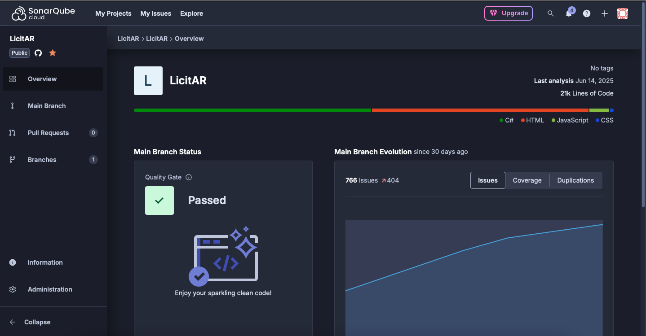Click the Branches count badge 1
The width and height of the screenshot is (646, 336).
[x=93, y=160]
